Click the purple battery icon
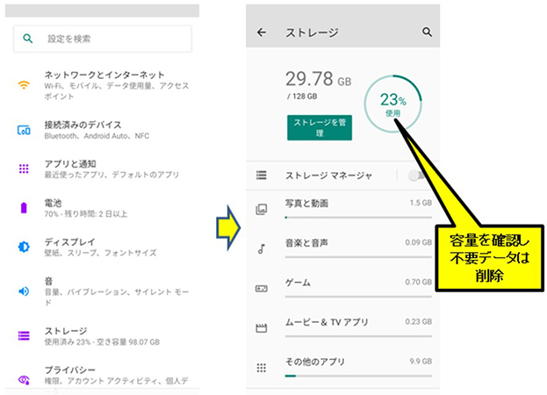 [25, 208]
